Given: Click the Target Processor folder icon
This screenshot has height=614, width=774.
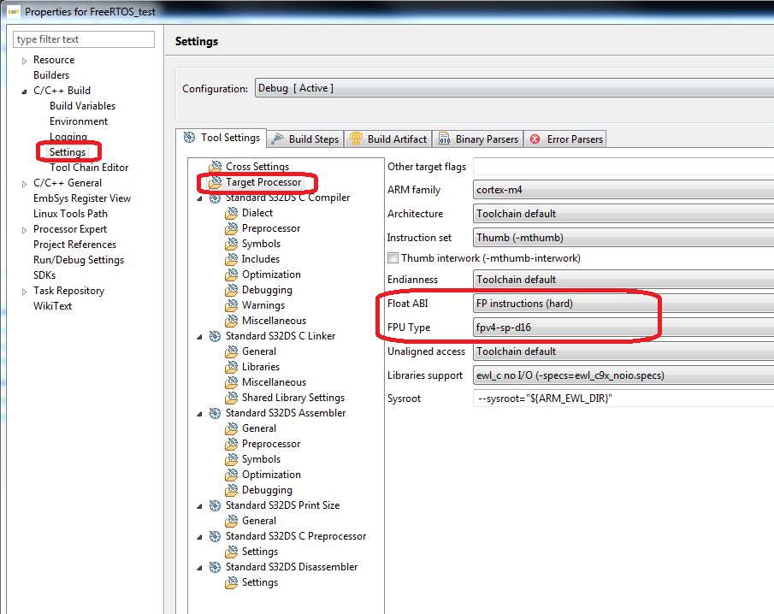Looking at the screenshot, I should (x=215, y=182).
